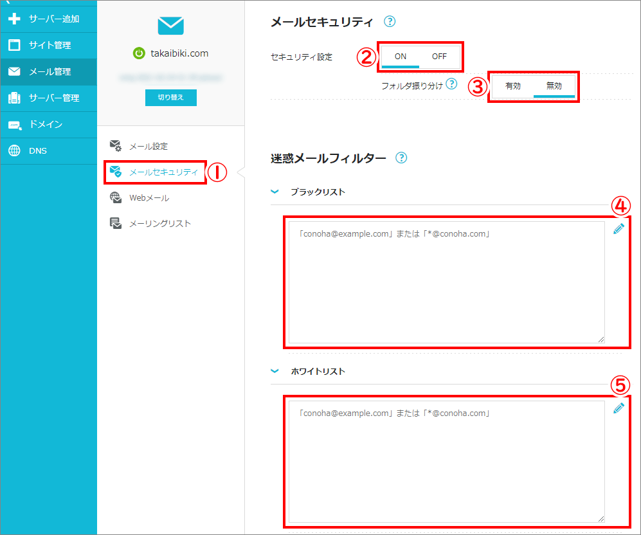Click the plus icon for サーバー追加
This screenshot has height=535, width=641.
(x=14, y=19)
